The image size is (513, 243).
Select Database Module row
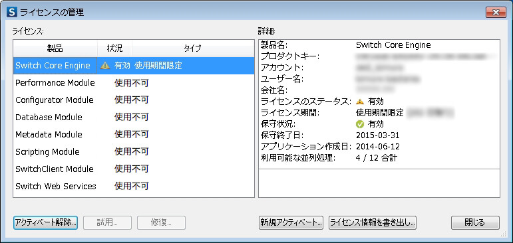134,118
